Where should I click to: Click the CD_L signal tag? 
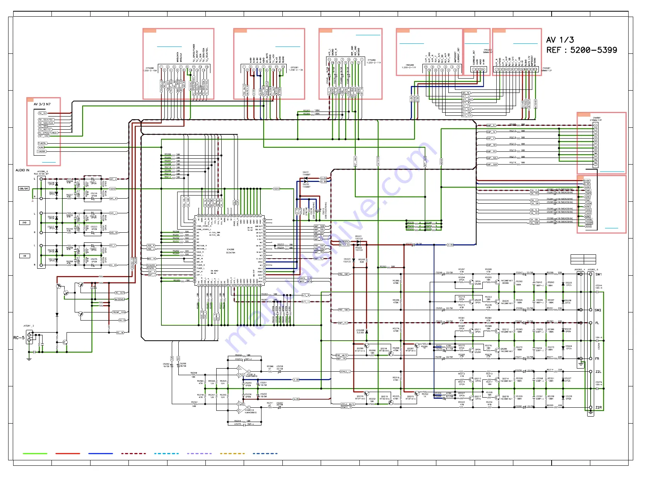point(113,245)
